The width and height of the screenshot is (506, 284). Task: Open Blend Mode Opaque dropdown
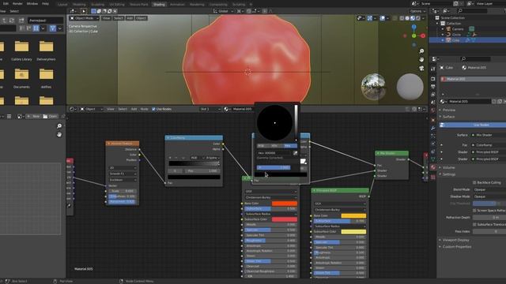tap(489, 189)
